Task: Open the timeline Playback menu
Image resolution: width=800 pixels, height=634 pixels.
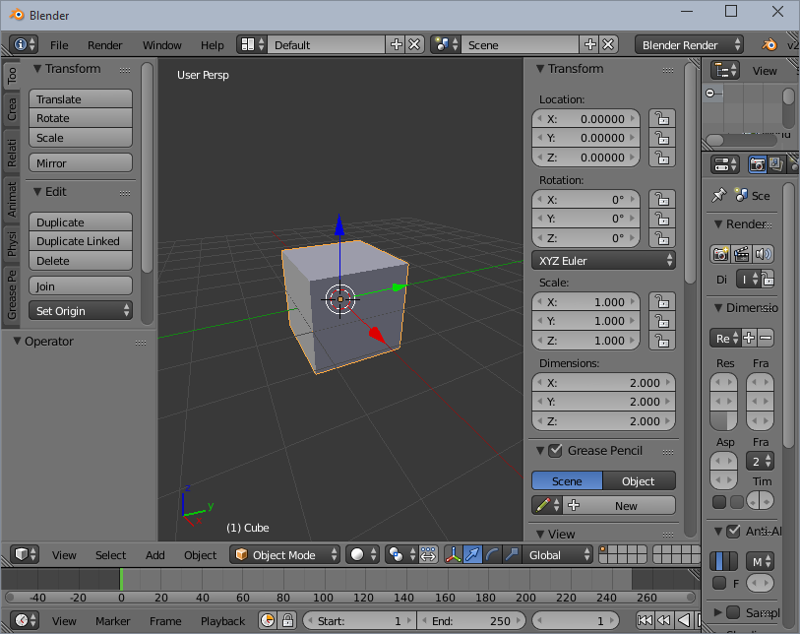Action: tap(223, 621)
